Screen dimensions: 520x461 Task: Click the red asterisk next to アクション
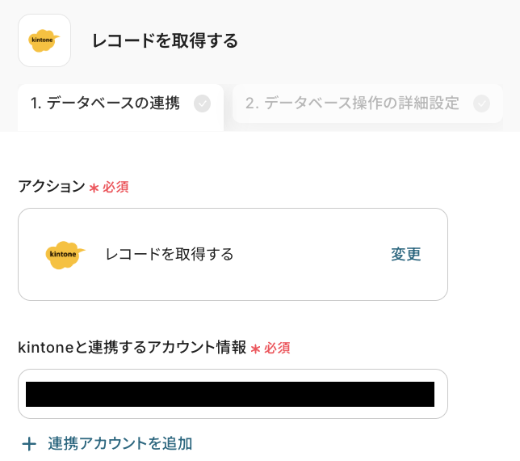pyautogui.click(x=94, y=188)
